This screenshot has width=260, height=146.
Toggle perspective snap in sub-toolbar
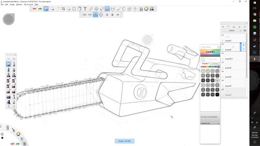[107, 15]
